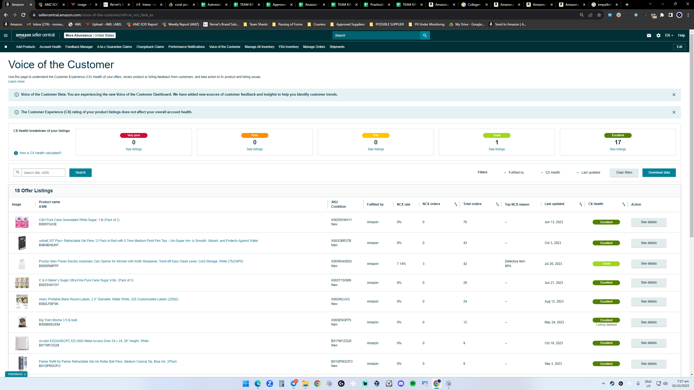694x390 pixels.
Task: Click the Help link in header
Action: [x=682, y=35]
